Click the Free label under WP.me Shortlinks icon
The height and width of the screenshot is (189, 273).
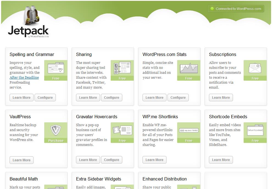point(189,140)
